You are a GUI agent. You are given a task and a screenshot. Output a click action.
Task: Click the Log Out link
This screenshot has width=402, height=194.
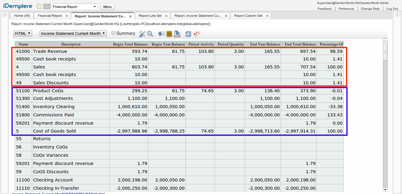392,9
